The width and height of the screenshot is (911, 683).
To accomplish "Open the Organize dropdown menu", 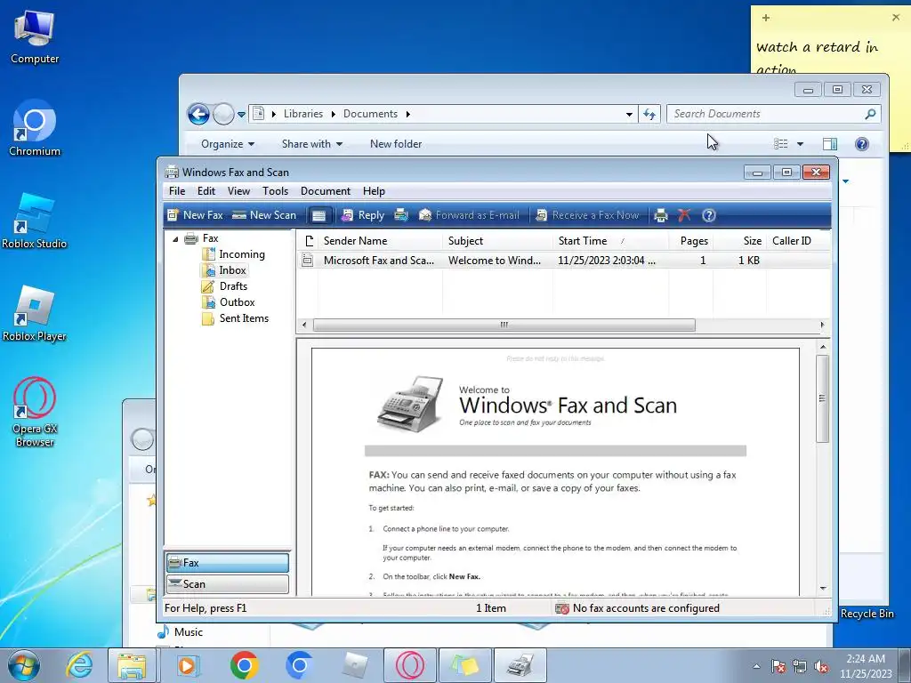I will coord(227,144).
